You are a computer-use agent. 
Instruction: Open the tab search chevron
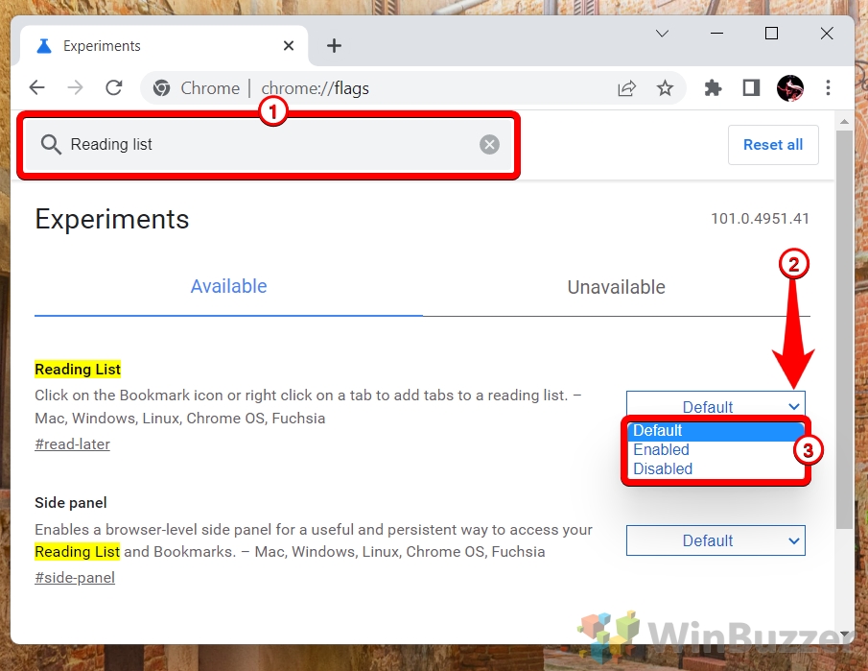(x=662, y=34)
